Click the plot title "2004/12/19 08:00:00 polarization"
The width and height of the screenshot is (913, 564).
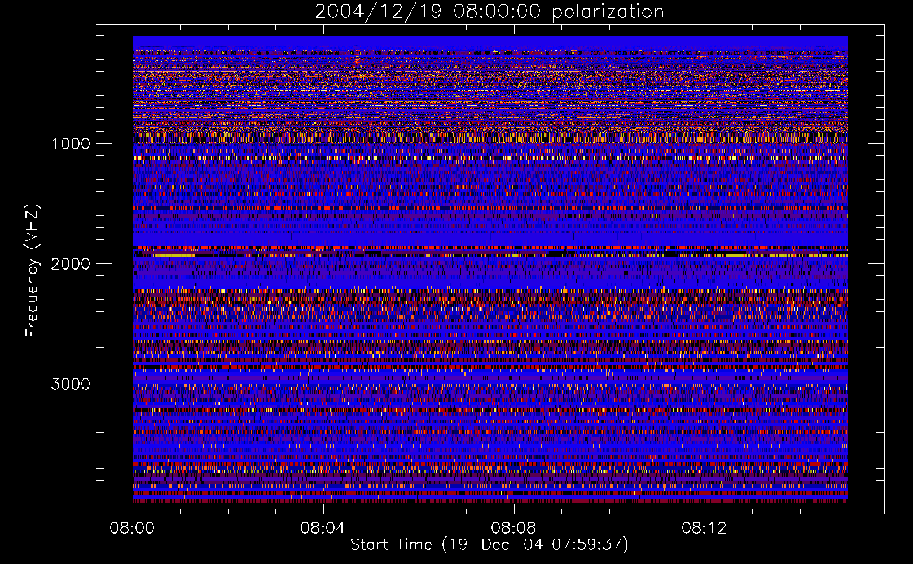click(489, 12)
